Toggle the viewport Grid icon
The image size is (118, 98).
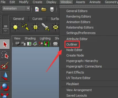click(55, 44)
